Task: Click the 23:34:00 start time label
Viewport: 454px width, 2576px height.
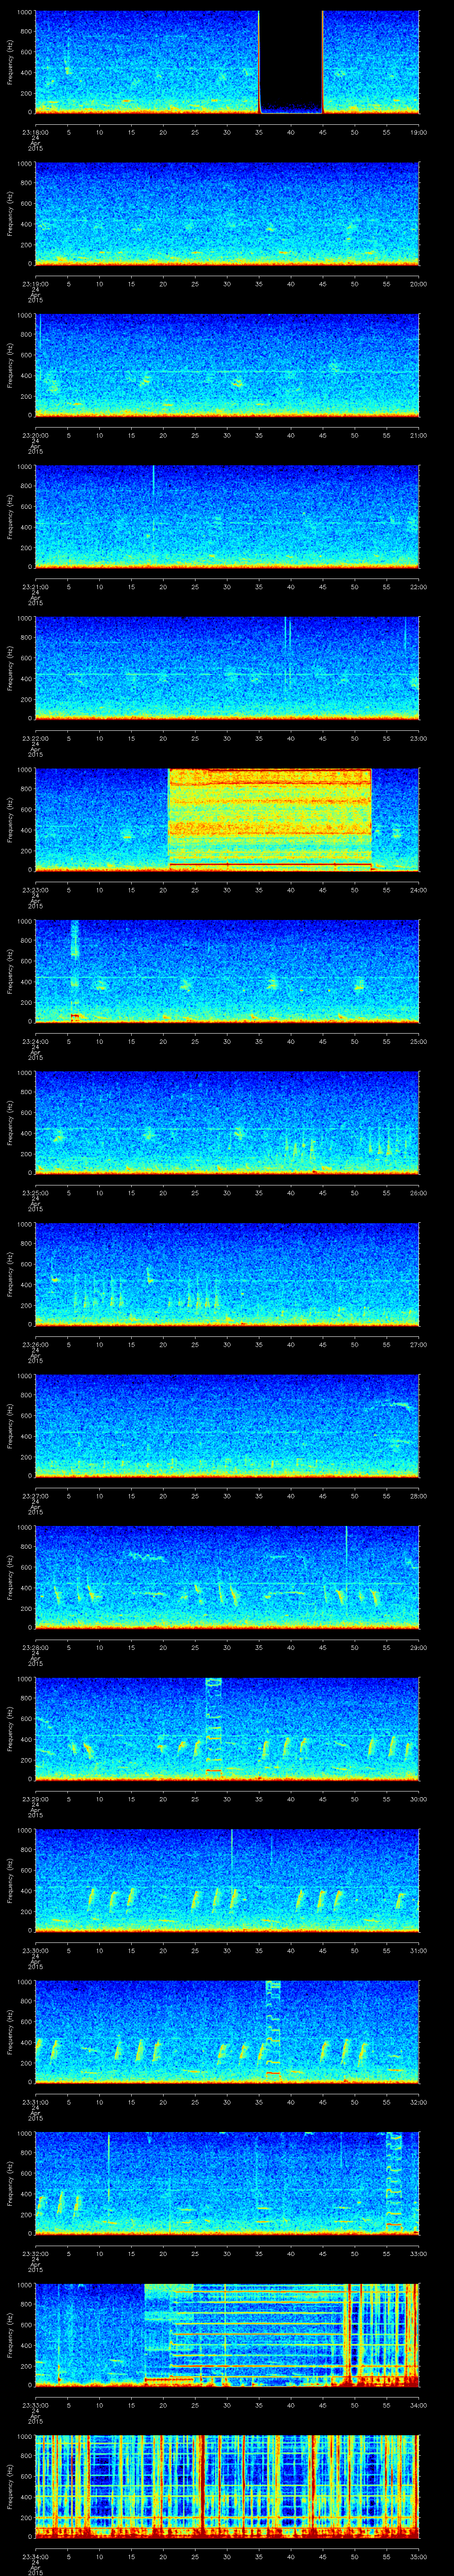Action: pos(35,2556)
